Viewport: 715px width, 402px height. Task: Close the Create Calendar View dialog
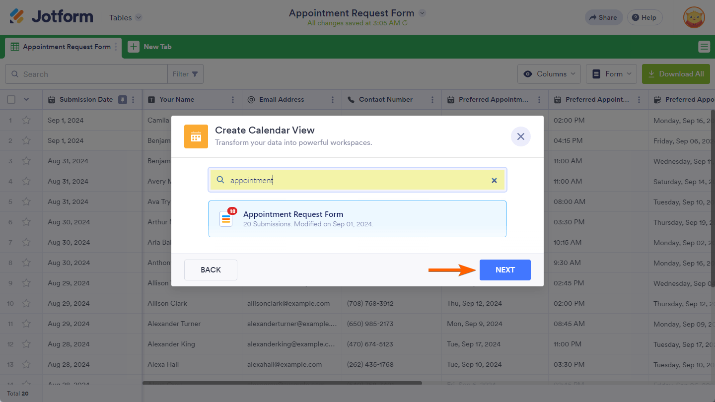click(520, 136)
